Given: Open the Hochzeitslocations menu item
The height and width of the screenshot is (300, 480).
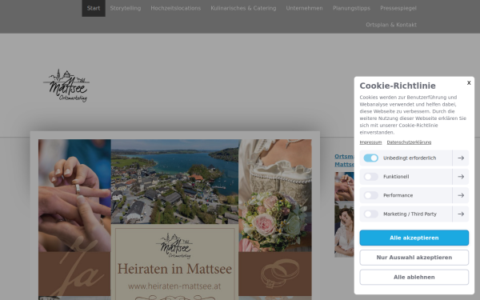Looking at the screenshot, I should [x=176, y=8].
